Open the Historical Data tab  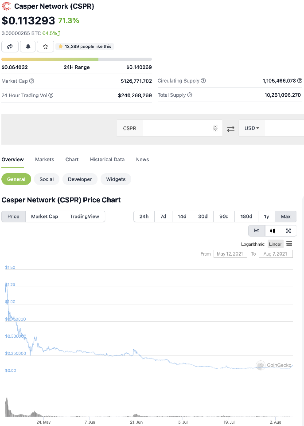(107, 159)
